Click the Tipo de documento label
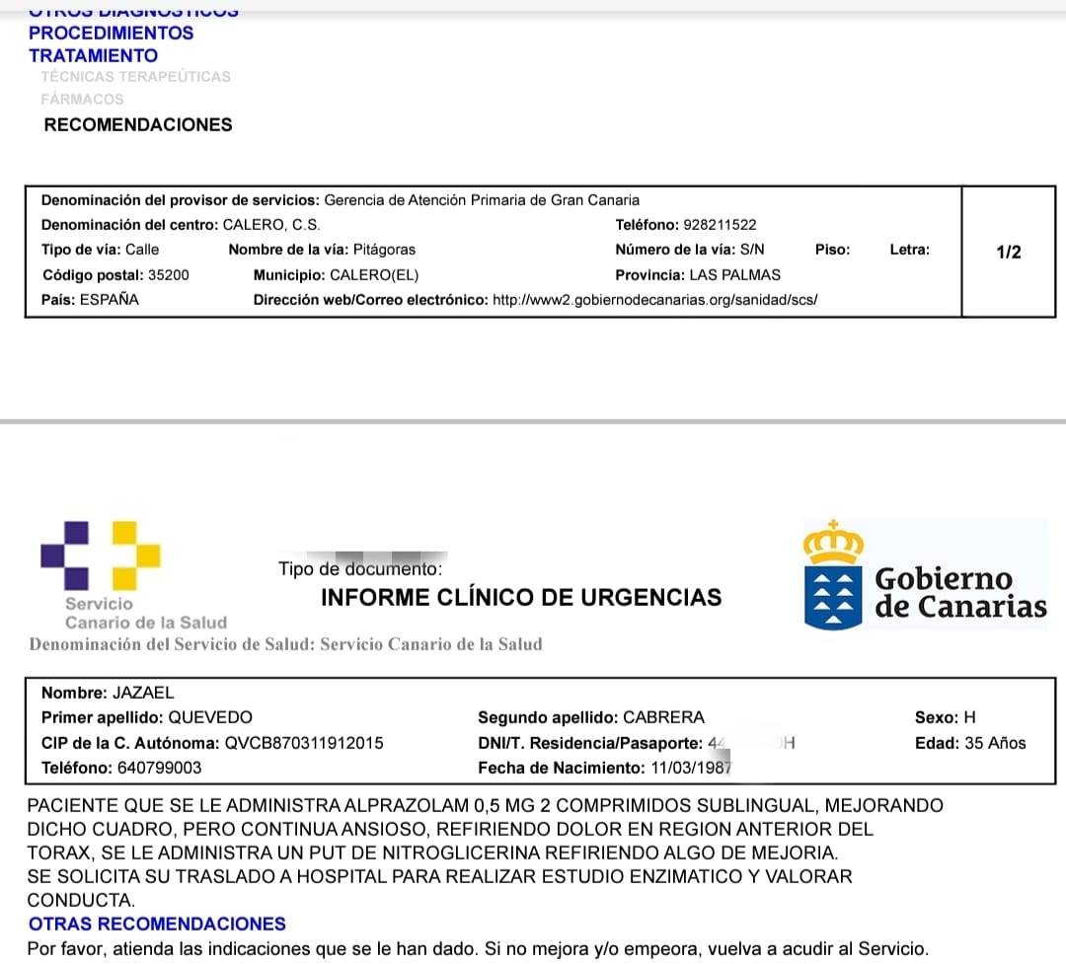This screenshot has width=1066, height=964. 360,569
